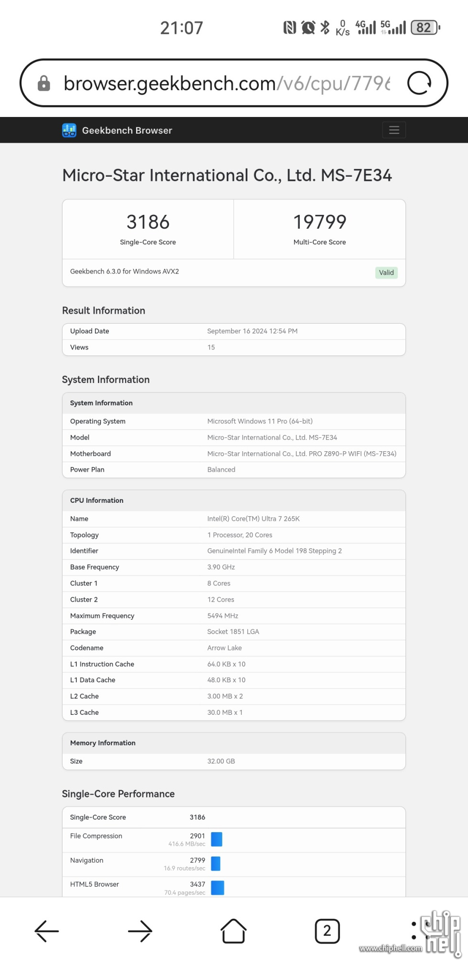Select the File Compression score 2901

click(x=197, y=836)
